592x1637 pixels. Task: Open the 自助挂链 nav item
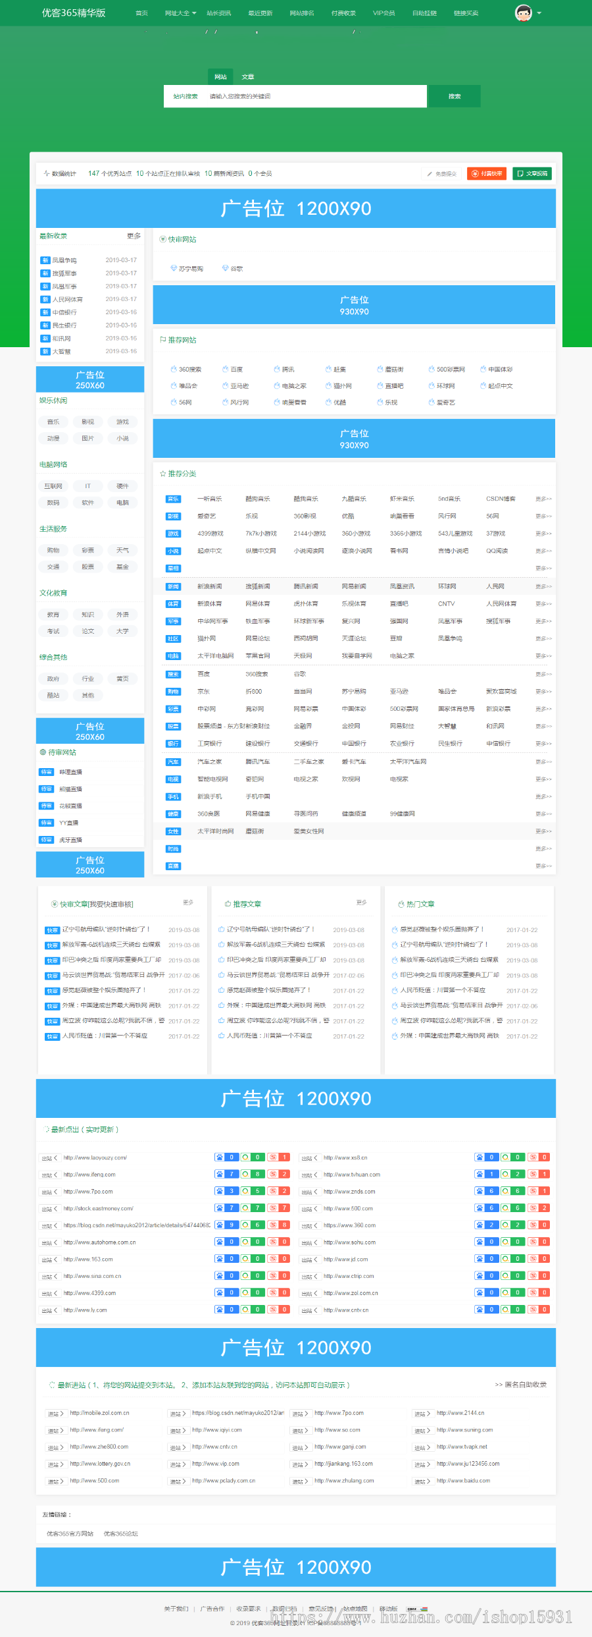pyautogui.click(x=424, y=13)
